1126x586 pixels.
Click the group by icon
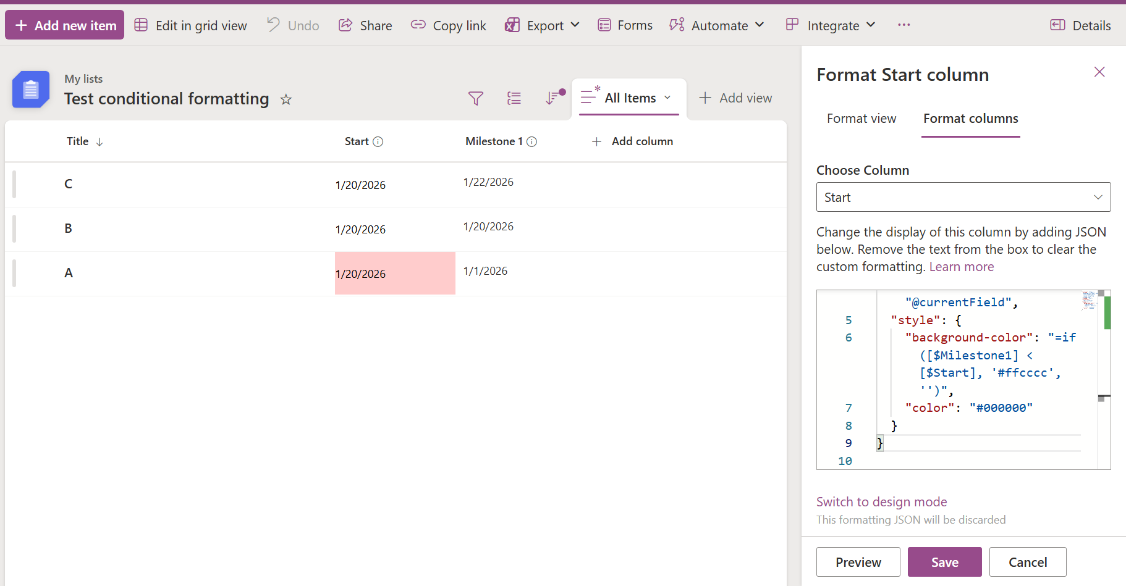click(x=514, y=98)
